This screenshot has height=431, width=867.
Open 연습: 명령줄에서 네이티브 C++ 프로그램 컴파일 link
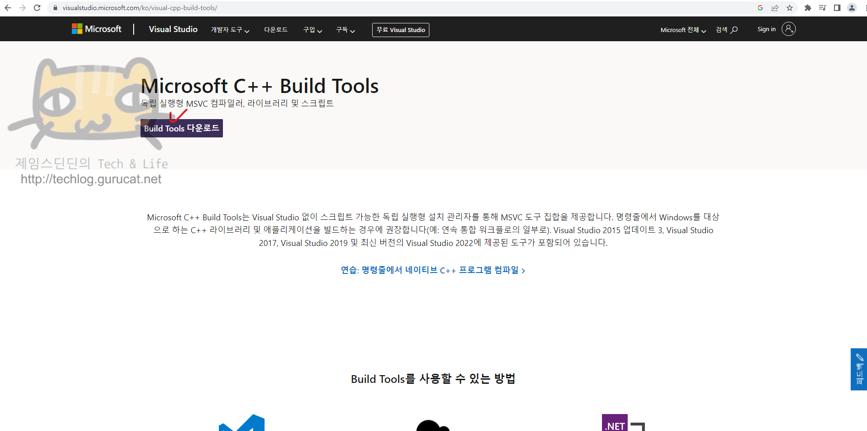433,270
